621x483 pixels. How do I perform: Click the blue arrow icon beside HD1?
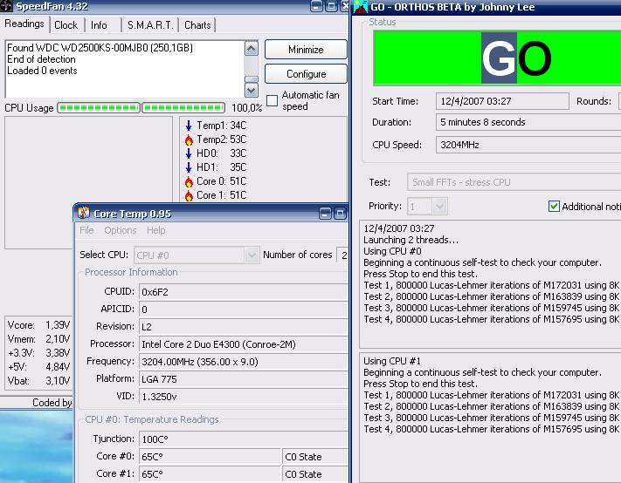189,167
